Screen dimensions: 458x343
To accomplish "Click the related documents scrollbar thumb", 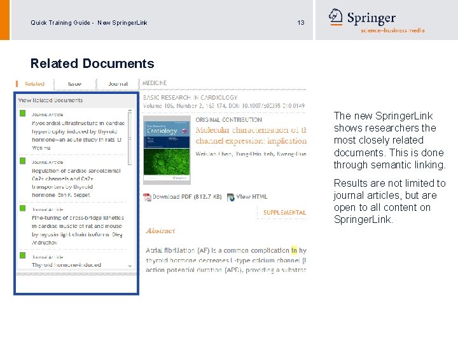I will [x=130, y=139].
